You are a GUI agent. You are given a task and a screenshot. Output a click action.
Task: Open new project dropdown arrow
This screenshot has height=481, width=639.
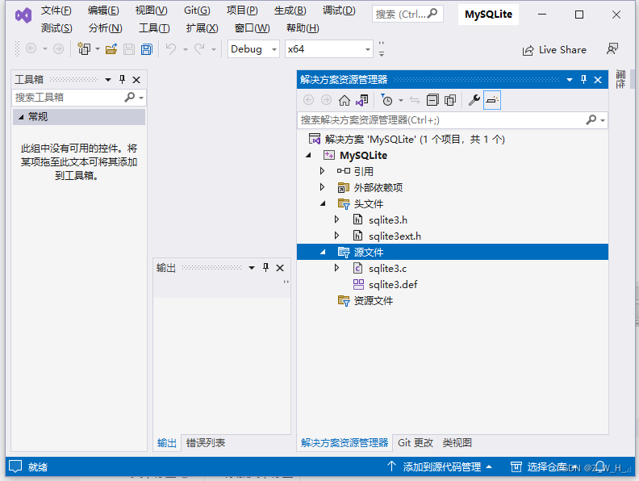98,49
